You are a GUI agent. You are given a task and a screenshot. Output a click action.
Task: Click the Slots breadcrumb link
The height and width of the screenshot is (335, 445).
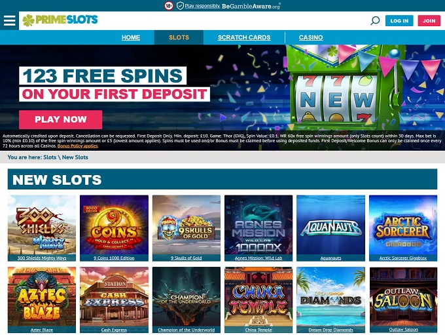click(x=50, y=157)
